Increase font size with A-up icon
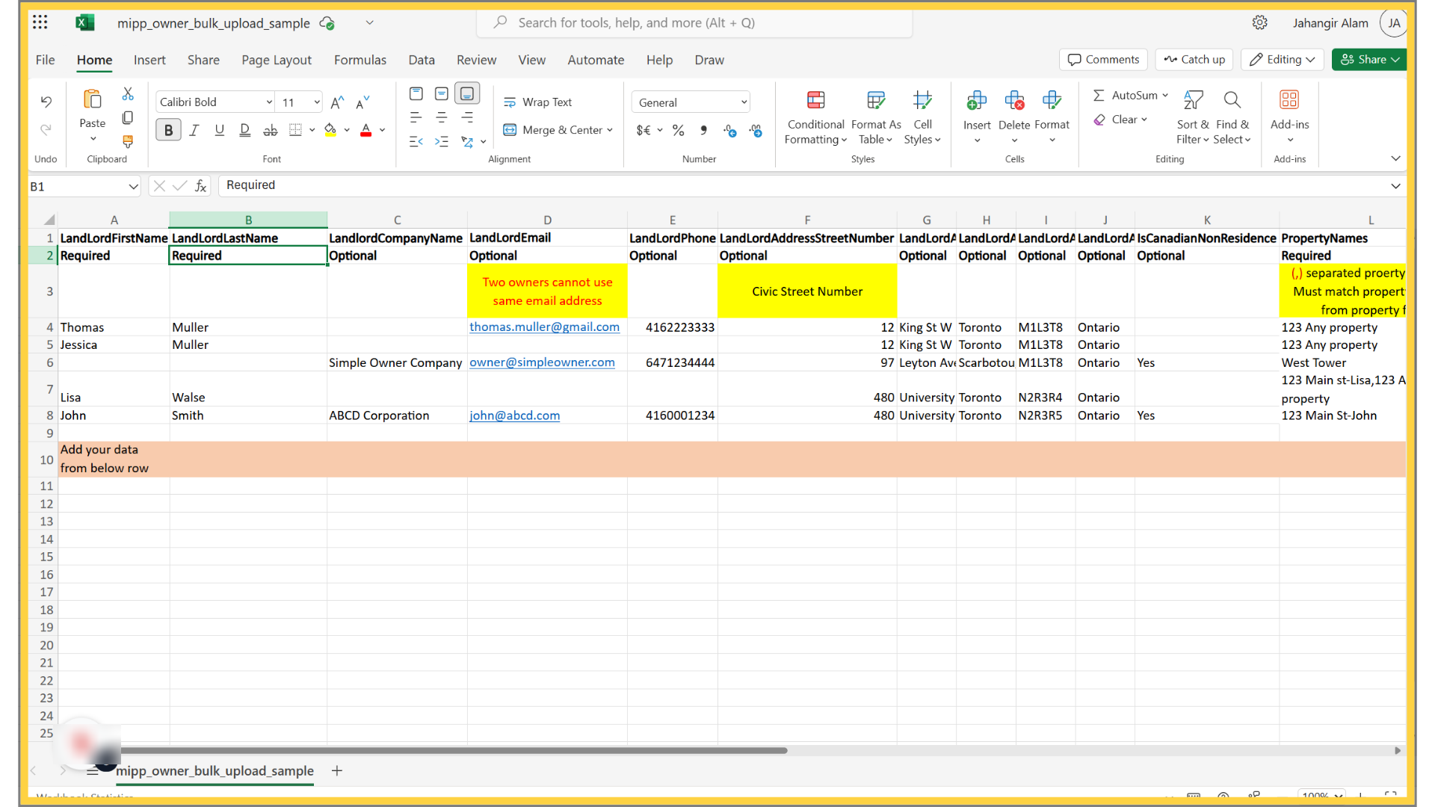The width and height of the screenshot is (1435, 807). click(337, 102)
